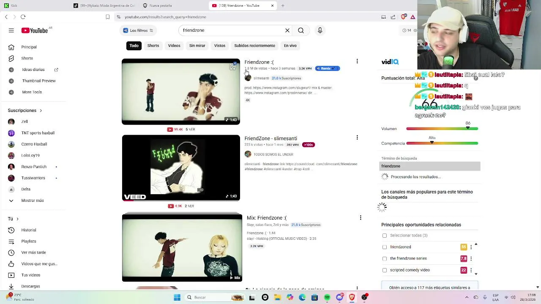Go to the YouTube home logo
Viewport: 541px width, 304px height.
tap(35, 30)
